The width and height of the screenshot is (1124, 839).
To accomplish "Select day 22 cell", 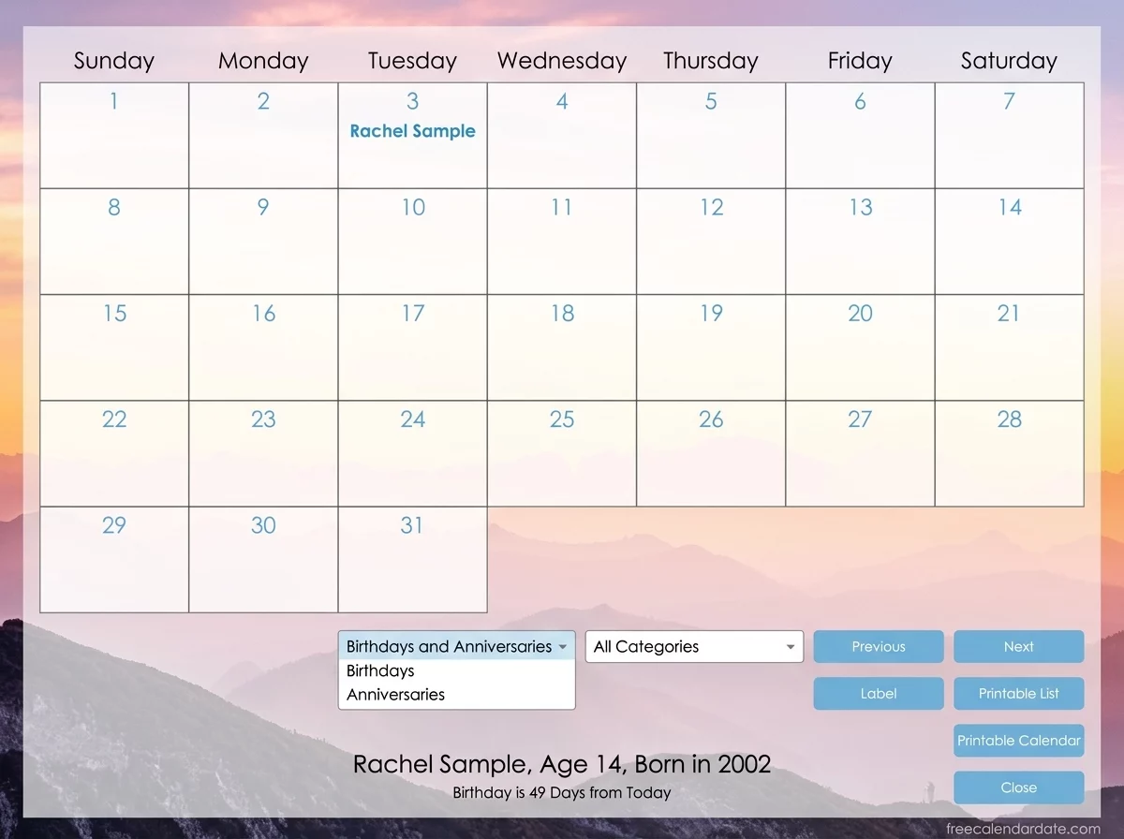I will (x=114, y=454).
